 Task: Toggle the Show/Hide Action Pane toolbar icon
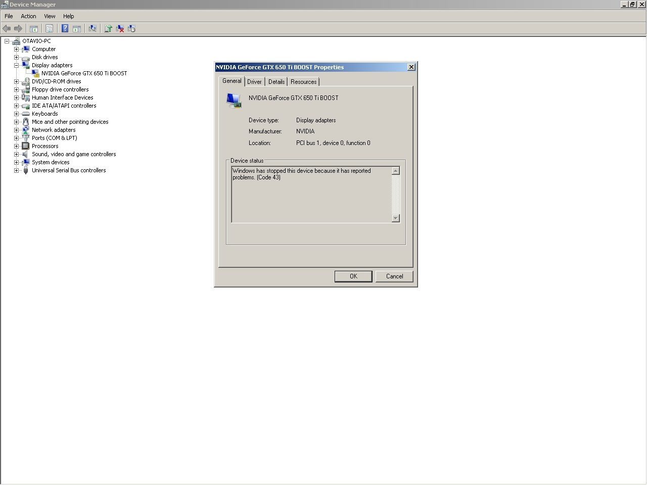pyautogui.click(x=77, y=29)
